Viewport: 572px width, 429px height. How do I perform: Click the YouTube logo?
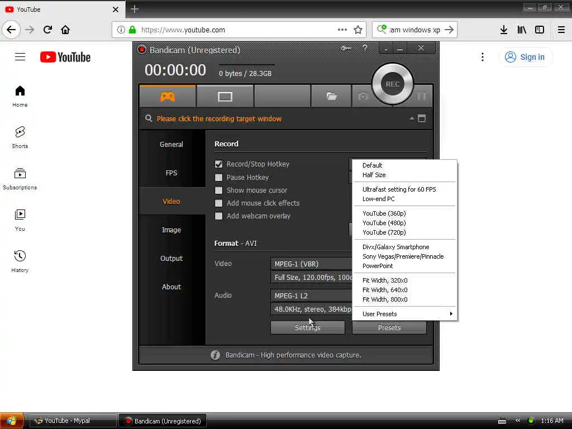(65, 57)
